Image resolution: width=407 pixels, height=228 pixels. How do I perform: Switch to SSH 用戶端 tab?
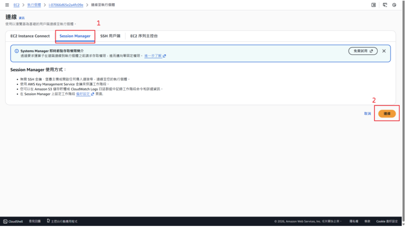[110, 36]
